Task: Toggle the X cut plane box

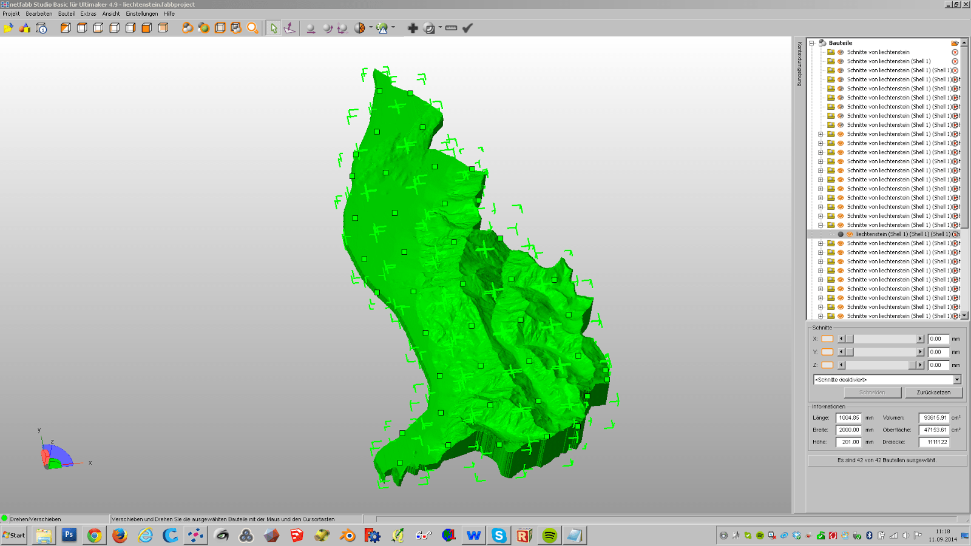Action: [827, 339]
